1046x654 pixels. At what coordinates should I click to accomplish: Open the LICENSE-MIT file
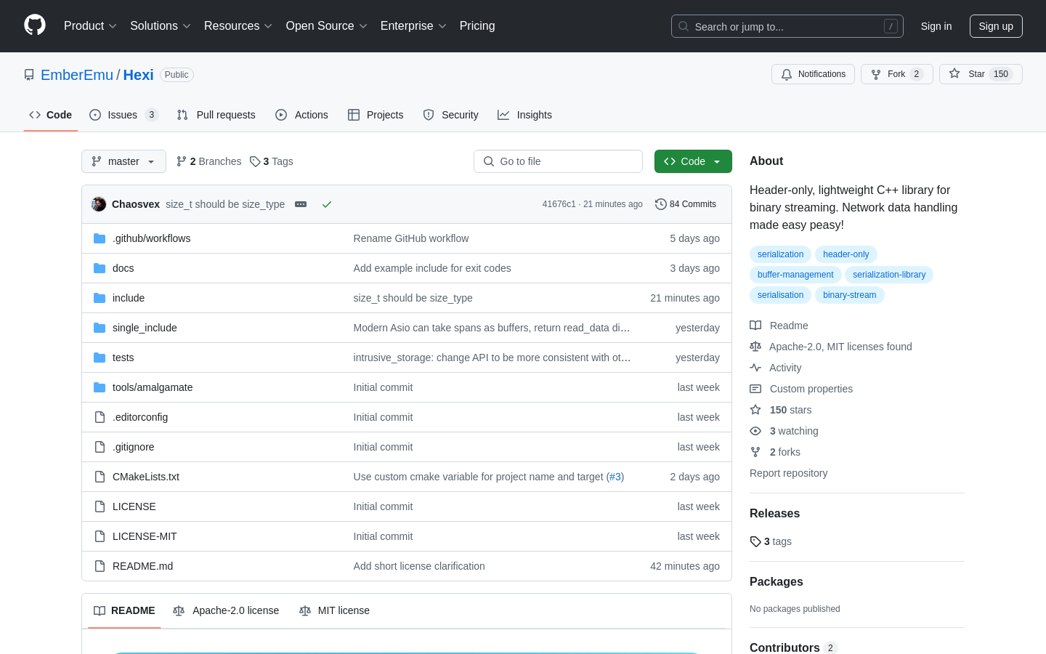[145, 536]
